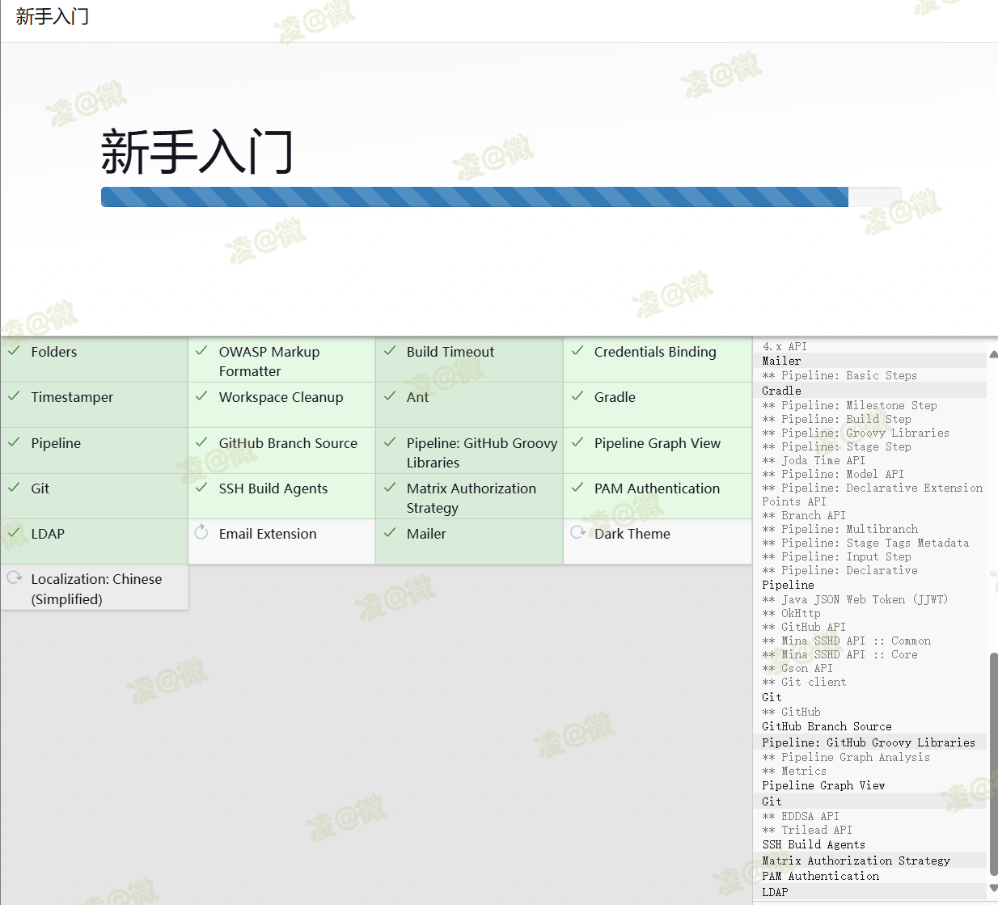Click the 新手入门 large heading
This screenshot has width=998, height=905.
coord(197,151)
